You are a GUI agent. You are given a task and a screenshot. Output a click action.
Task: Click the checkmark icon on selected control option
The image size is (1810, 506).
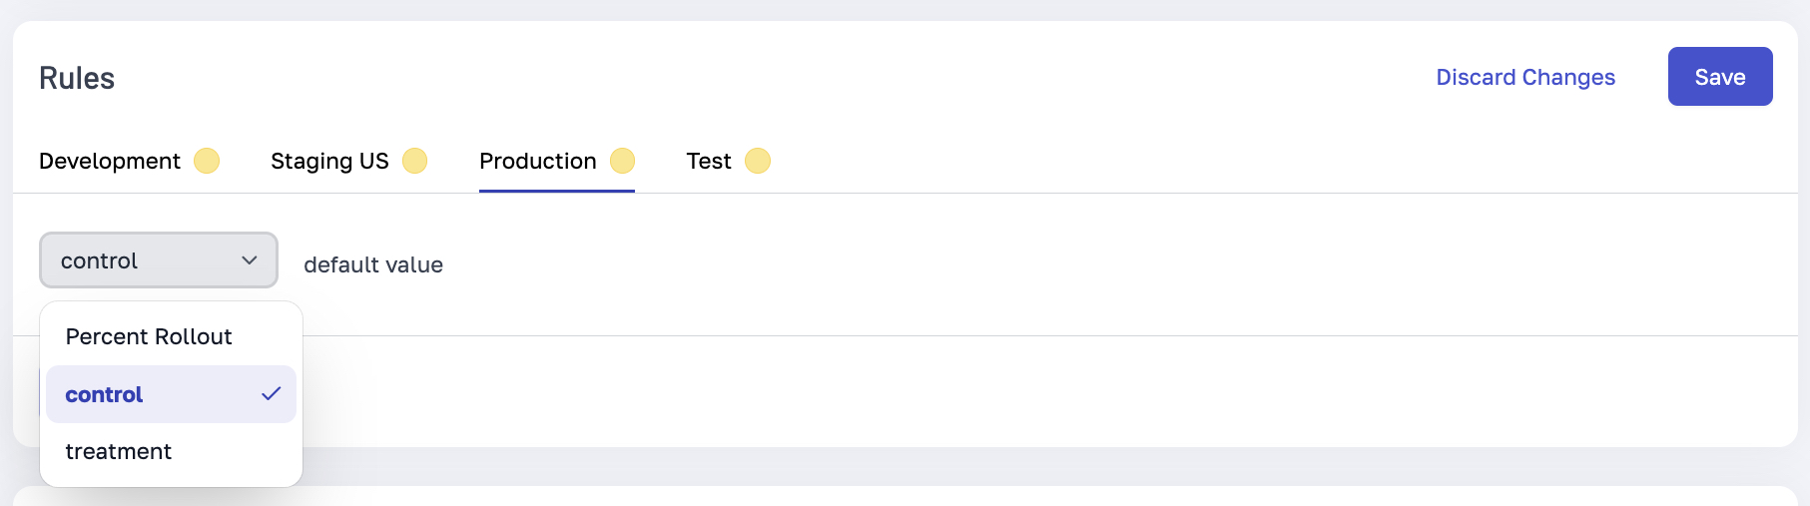pyautogui.click(x=271, y=394)
